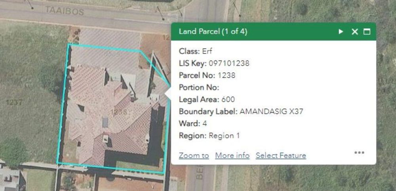Select parcel label 1238 on the map
The width and height of the screenshot is (396, 191).
coord(118,112)
